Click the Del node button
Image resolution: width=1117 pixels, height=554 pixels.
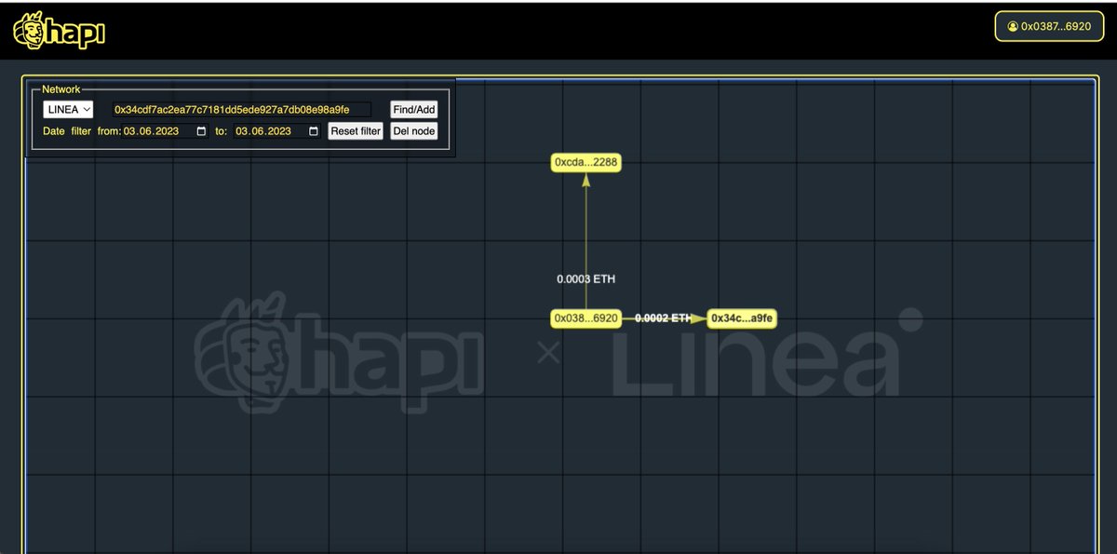coord(414,131)
